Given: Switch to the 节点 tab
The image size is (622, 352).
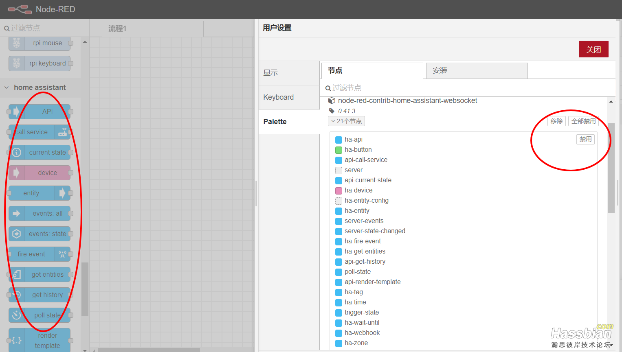Looking at the screenshot, I should tap(372, 70).
